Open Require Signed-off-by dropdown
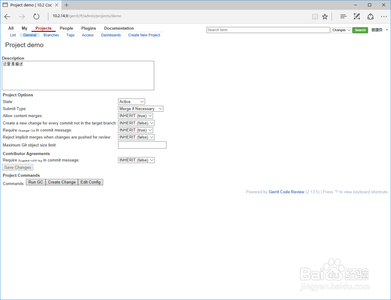This screenshot has width=391, height=300. click(x=136, y=160)
